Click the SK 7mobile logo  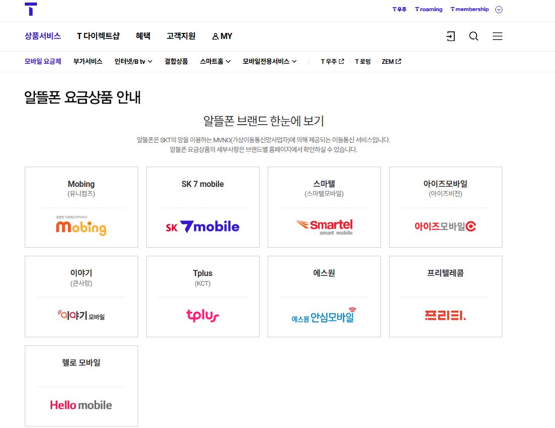click(x=202, y=227)
